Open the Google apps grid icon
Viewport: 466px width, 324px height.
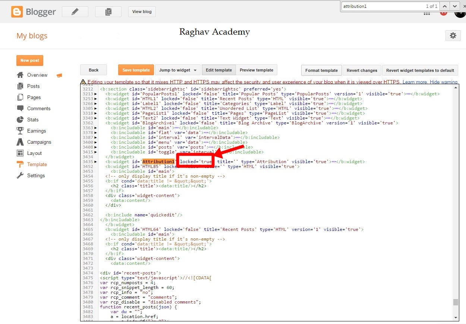[x=427, y=13]
